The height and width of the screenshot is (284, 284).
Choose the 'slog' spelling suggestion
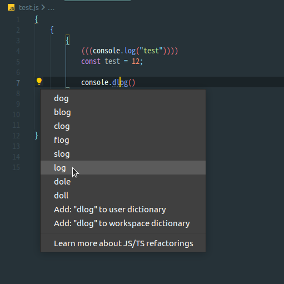click(123, 154)
